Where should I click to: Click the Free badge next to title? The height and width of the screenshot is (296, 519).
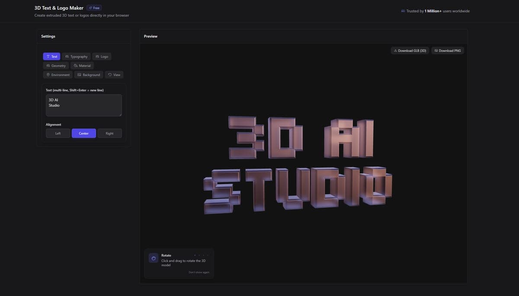tap(94, 8)
